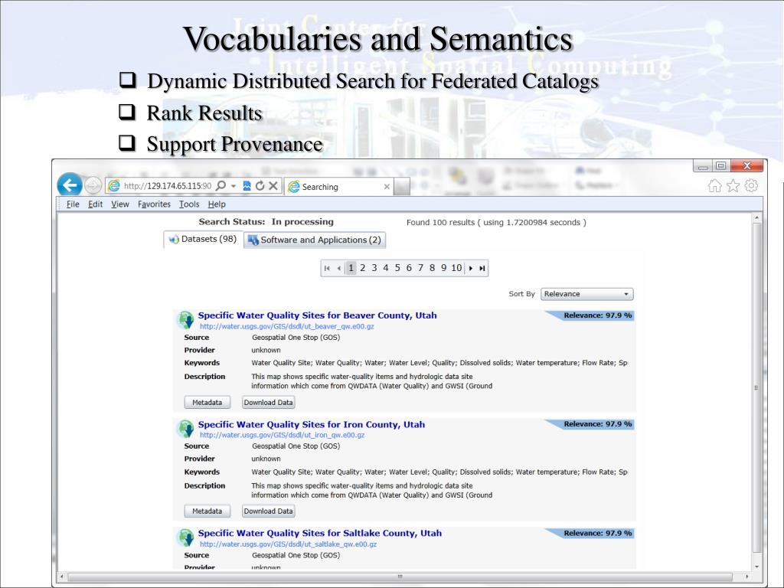
Task: Click the vertical scrollbar thumb
Action: [756, 387]
